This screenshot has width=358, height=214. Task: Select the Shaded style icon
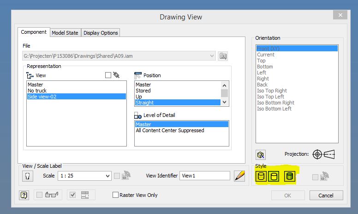tap(290, 176)
